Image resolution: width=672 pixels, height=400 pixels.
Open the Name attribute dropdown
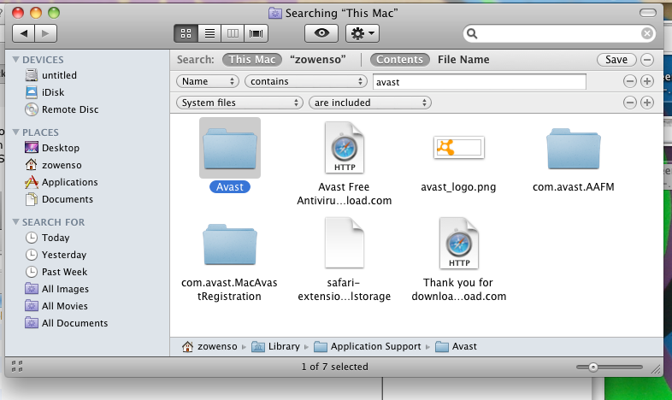208,81
